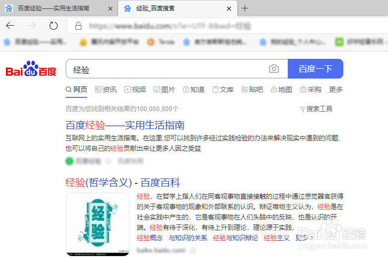Image resolution: width=388 pixels, height=259 pixels.
Task: Close the 经验_百度搜索 tab
Action: [229, 8]
